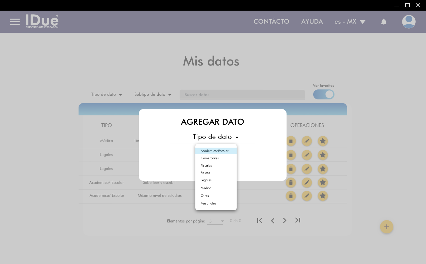Viewport: 426px width, 264px height.
Task: Go to the first page of the table
Action: click(260, 220)
